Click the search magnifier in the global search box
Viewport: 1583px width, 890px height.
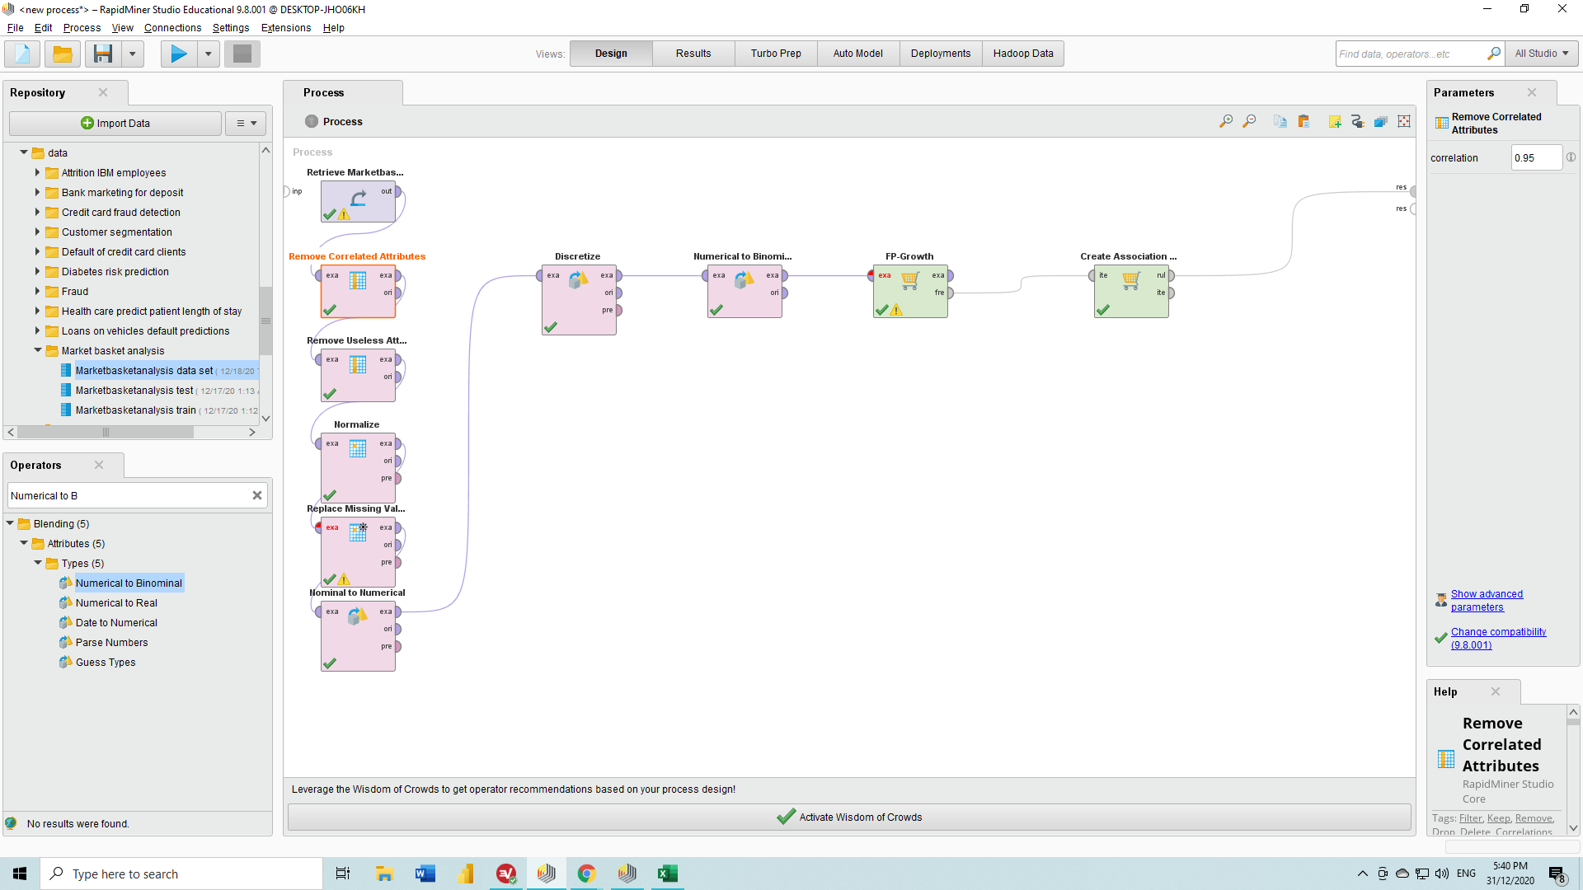point(1493,54)
